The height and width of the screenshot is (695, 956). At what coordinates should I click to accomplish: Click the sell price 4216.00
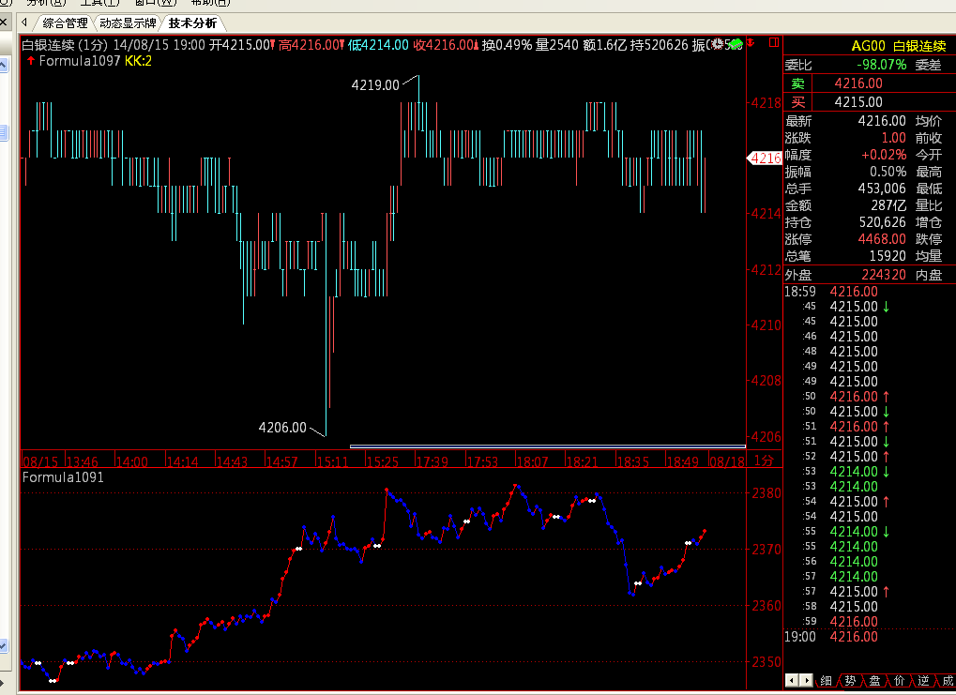[x=858, y=83]
